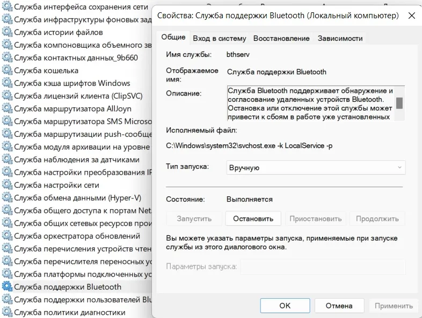Click gear icon of Служба кэша шрифтов Windows

pos(8,83)
